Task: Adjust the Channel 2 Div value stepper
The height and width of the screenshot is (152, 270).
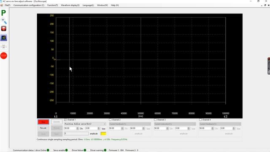Action: (x=122, y=128)
